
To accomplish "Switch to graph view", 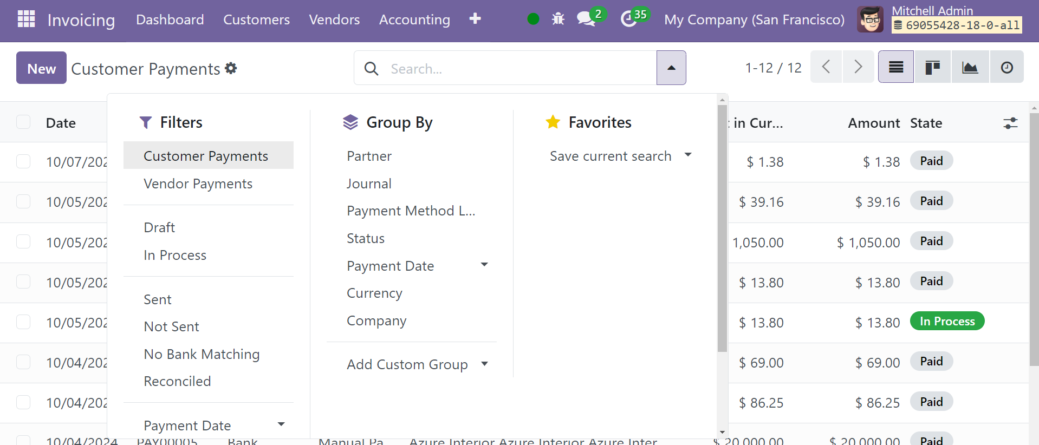I will tap(970, 67).
